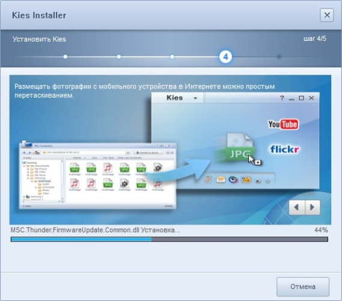Image resolution: width=342 pixels, height=301 pixels.
Task: Click the installation progress bar
Action: 169,239
